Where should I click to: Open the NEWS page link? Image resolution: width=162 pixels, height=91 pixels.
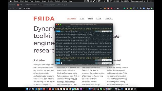[x=90, y=18]
